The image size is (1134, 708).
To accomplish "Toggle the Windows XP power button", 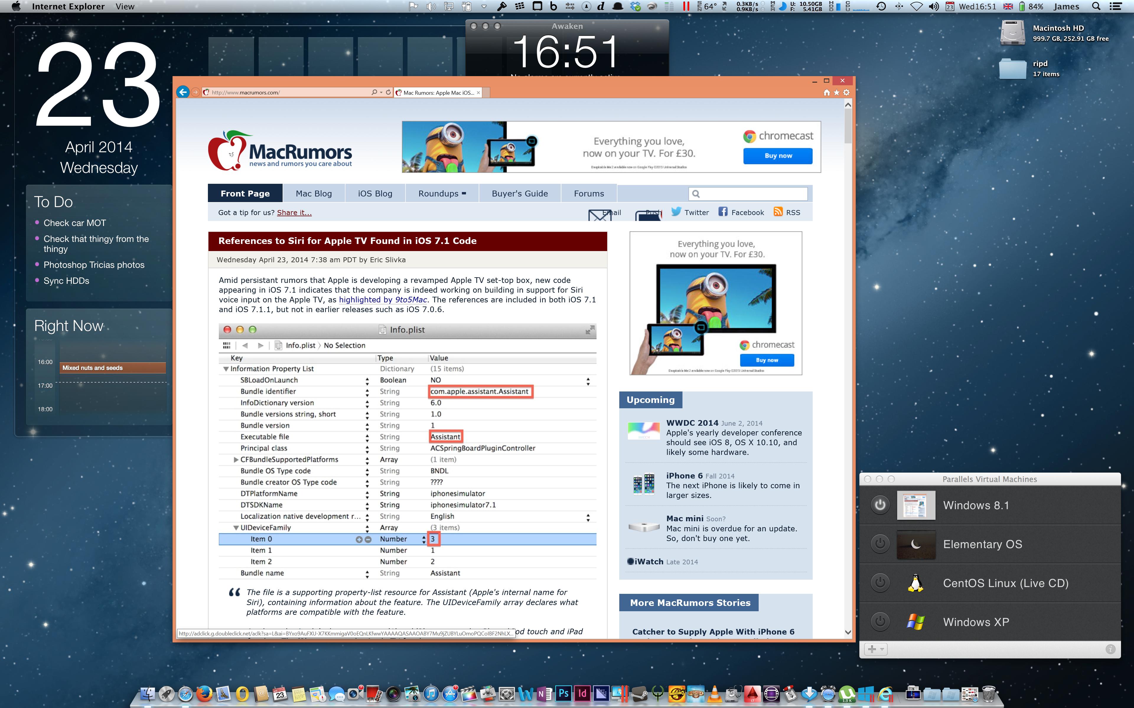I will [880, 622].
